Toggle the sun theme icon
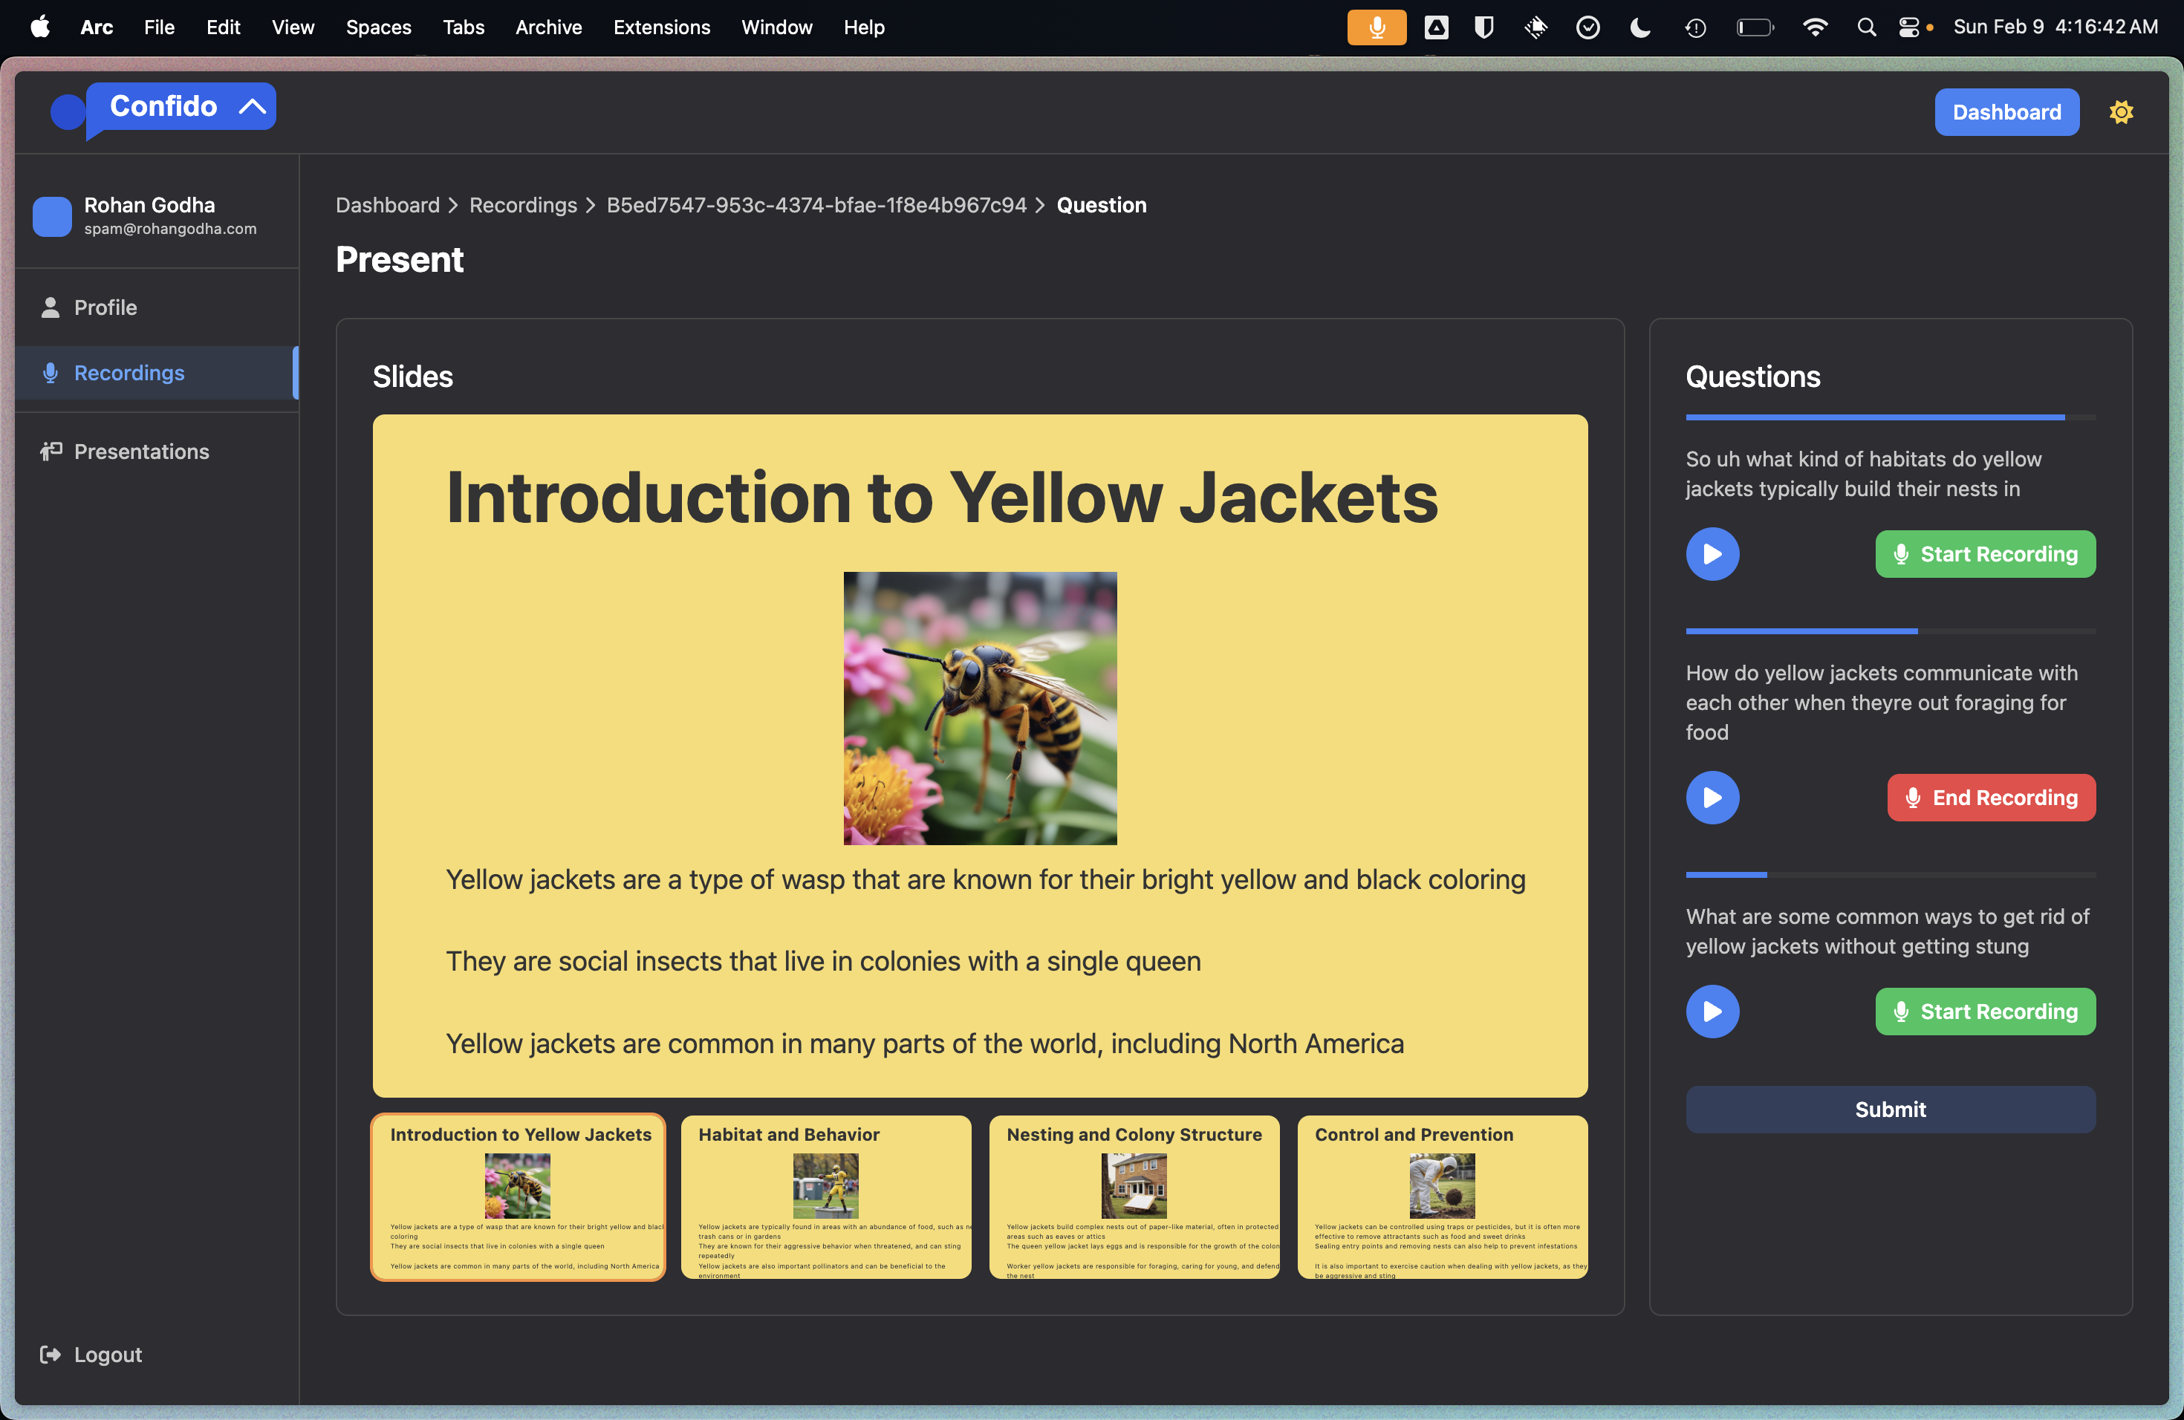This screenshot has height=1420, width=2184. click(x=2121, y=112)
